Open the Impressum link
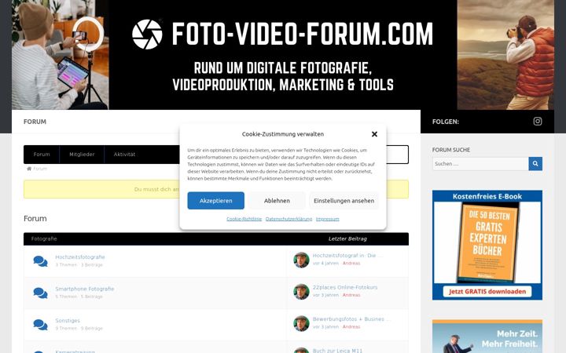566x353 pixels. click(327, 219)
